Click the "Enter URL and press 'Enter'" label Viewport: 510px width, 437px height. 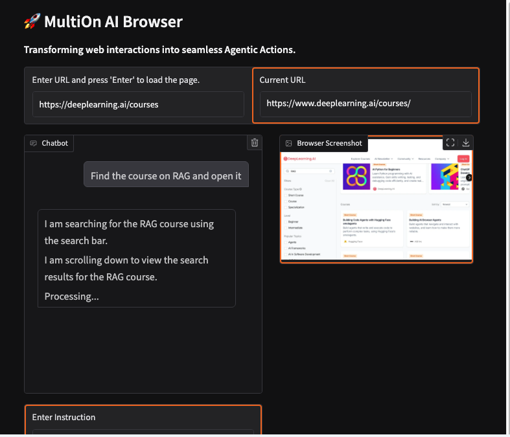(116, 80)
